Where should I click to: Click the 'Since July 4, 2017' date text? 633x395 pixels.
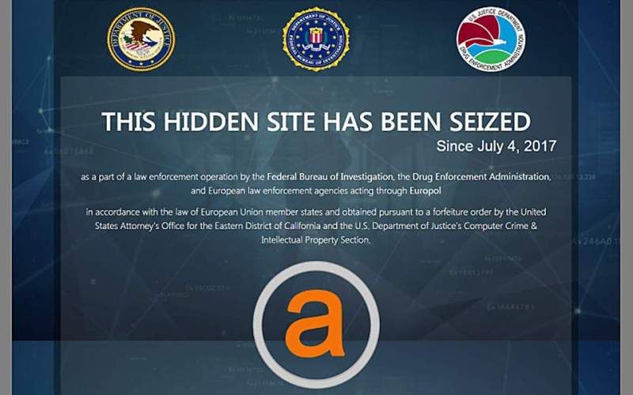pyautogui.click(x=496, y=146)
